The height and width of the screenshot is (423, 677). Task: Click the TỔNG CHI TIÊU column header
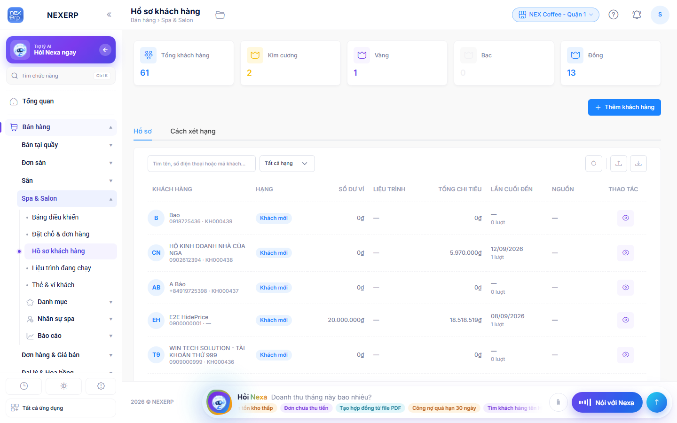[460, 189]
